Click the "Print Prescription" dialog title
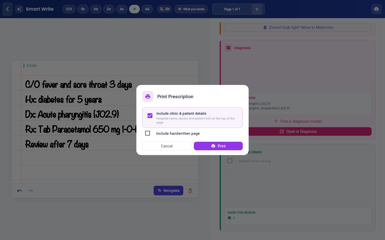385x240 pixels. [175, 97]
